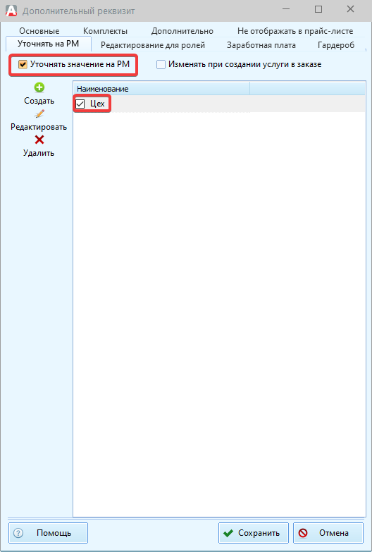Open the Заработная плата tab
372x552 pixels.
(261, 45)
